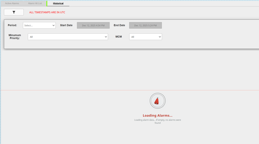Click the red UTC timestamps notice
The height and width of the screenshot is (144, 259).
[47, 12]
